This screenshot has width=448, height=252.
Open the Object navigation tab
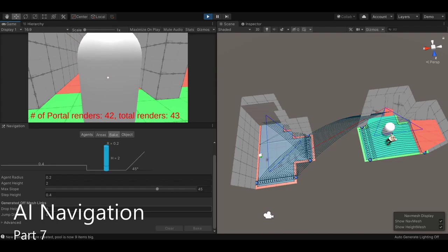127,134
